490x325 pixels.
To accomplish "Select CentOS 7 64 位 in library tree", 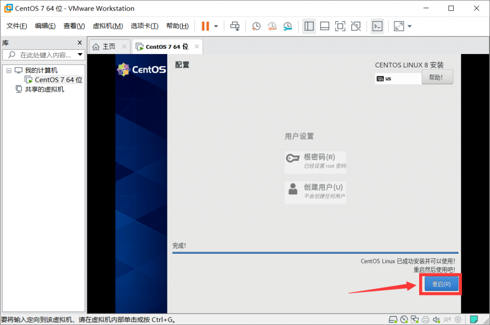I will pos(58,79).
